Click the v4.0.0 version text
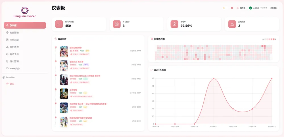Viewport: 284px width, 137px height. coord(263,8)
